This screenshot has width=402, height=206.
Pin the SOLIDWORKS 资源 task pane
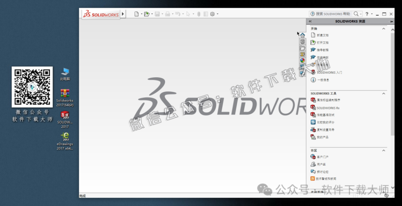click(x=391, y=22)
